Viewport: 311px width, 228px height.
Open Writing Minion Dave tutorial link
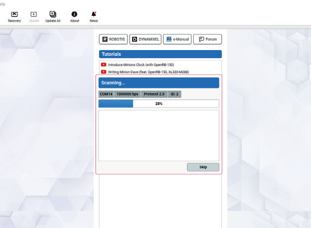point(148,72)
